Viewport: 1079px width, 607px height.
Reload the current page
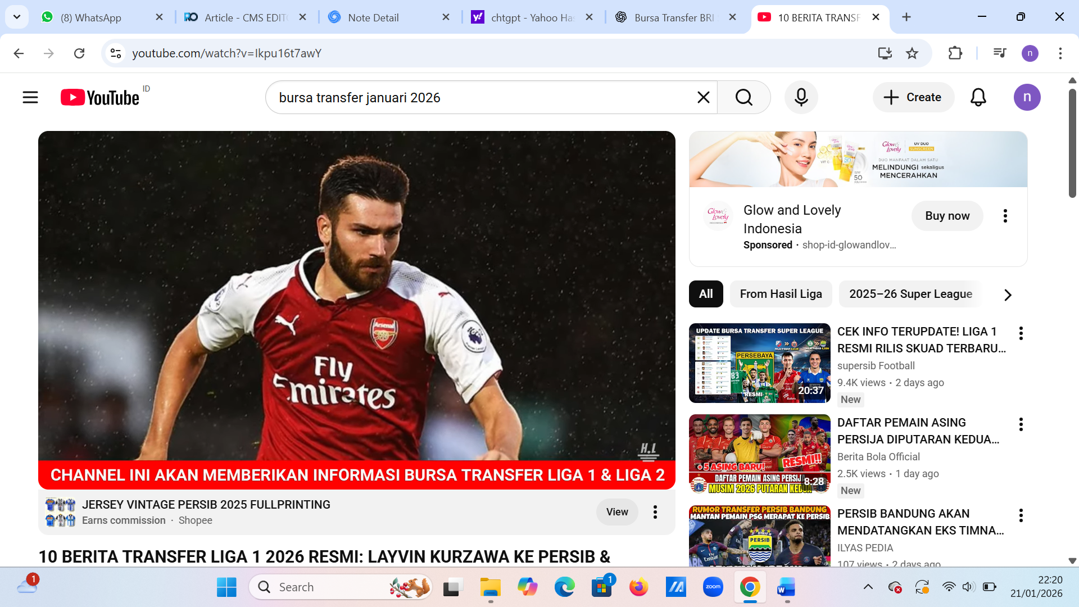(79, 53)
